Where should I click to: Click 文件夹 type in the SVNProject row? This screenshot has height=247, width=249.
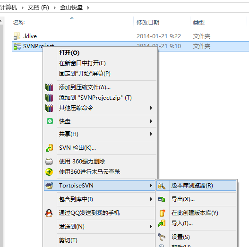[x=202, y=46]
